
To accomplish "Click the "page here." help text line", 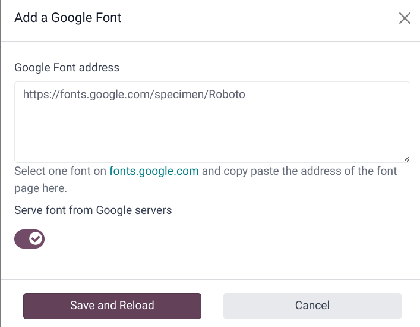I will coord(40,188).
